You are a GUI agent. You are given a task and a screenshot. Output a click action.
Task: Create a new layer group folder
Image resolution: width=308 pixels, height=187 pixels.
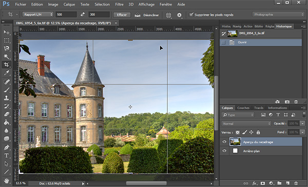pos(279,183)
